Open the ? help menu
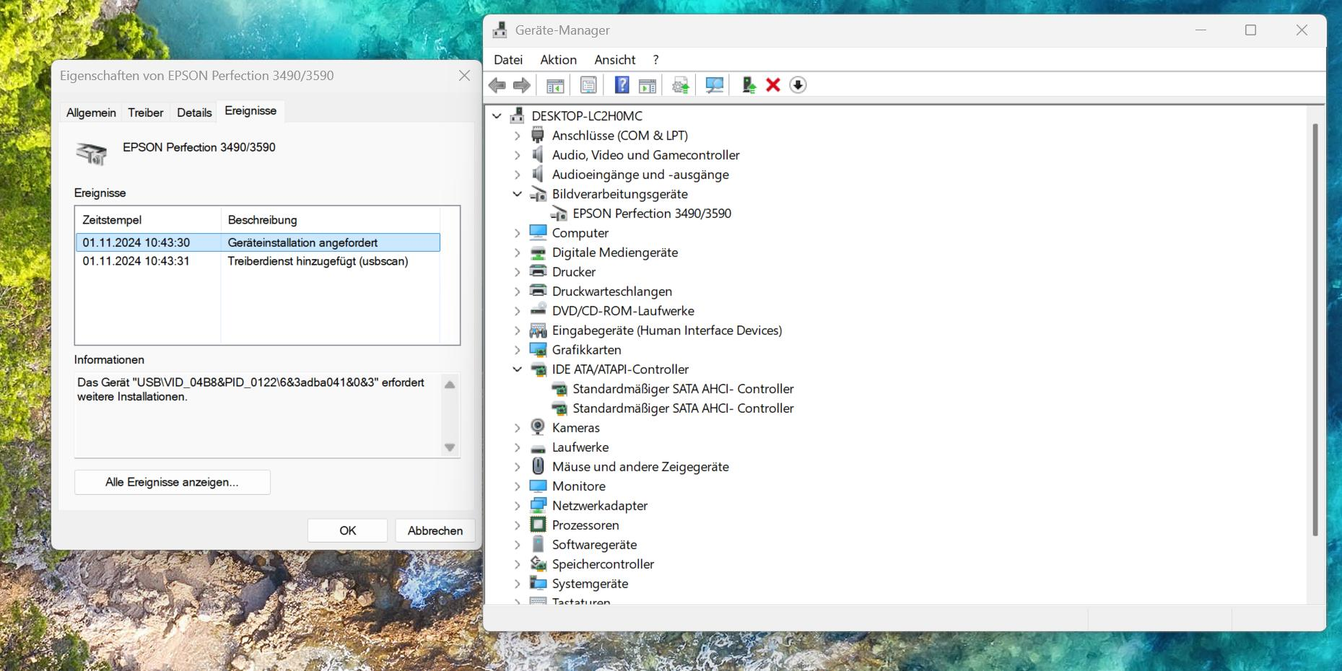 [x=655, y=60]
